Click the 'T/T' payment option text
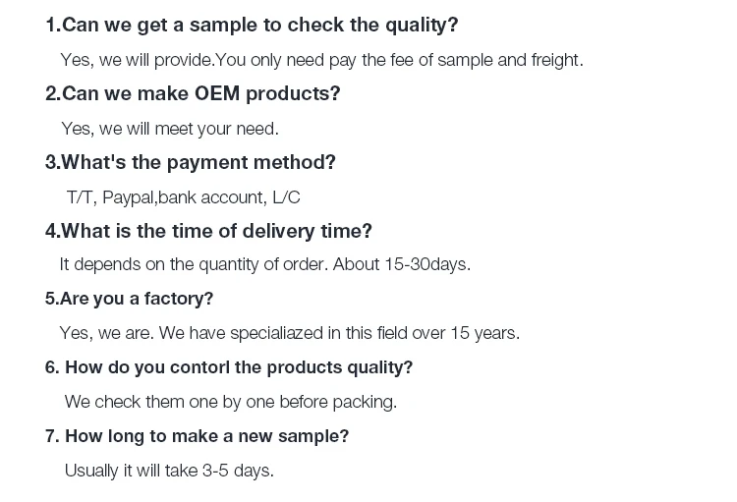737x502 pixels. click(80, 197)
